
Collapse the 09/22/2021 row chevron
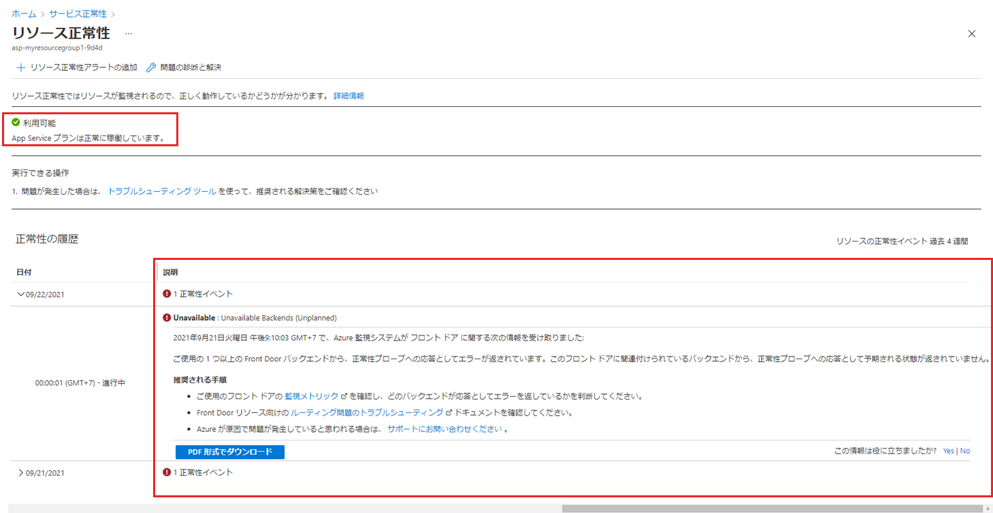(x=20, y=294)
